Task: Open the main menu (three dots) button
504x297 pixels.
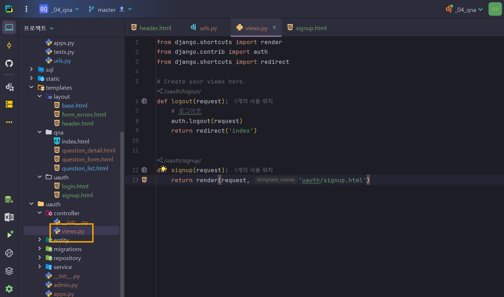Action: [x=26, y=9]
